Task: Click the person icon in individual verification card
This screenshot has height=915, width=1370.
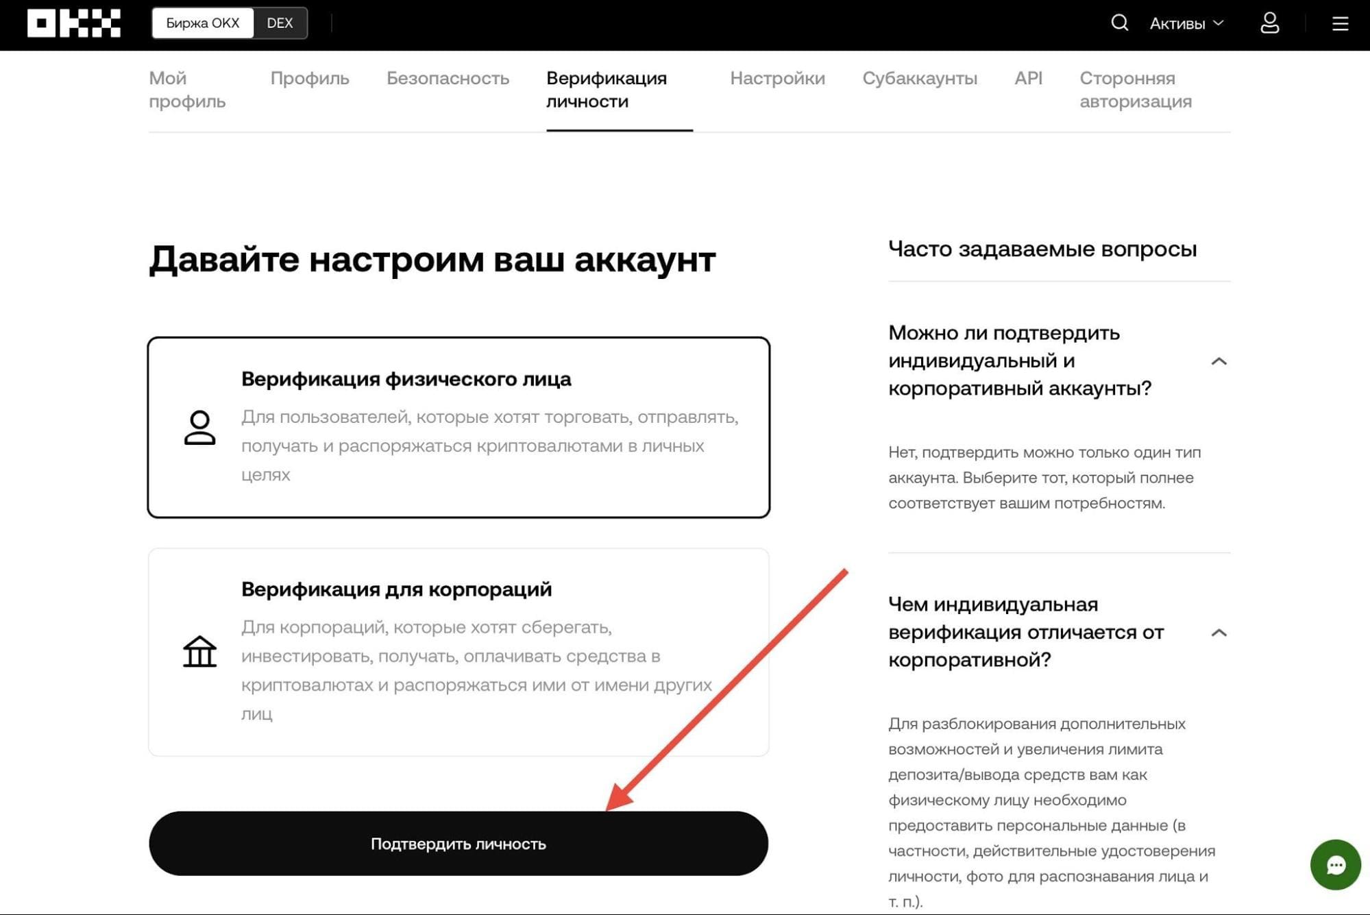Action: click(x=199, y=428)
